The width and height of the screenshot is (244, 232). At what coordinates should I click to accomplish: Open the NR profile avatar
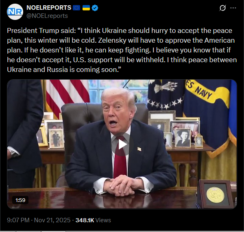pyautogui.click(x=15, y=12)
